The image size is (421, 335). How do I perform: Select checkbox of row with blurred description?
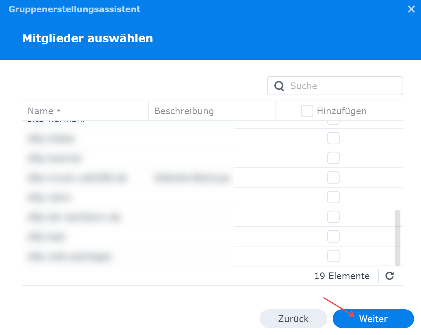tap(333, 178)
